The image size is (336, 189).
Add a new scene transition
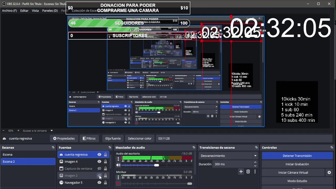pos(241,172)
